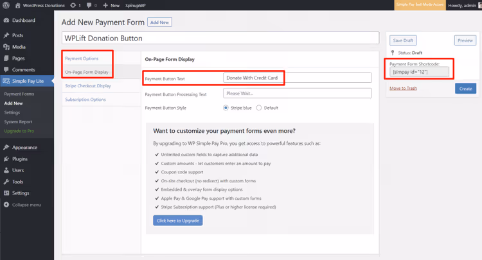The image size is (482, 260).
Task: Click the updates icon in admin bar
Action: pyautogui.click(x=73, y=5)
